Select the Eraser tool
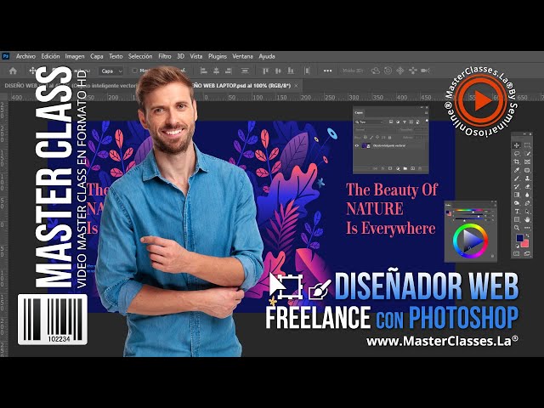The width and height of the screenshot is (544, 408). coord(527,187)
